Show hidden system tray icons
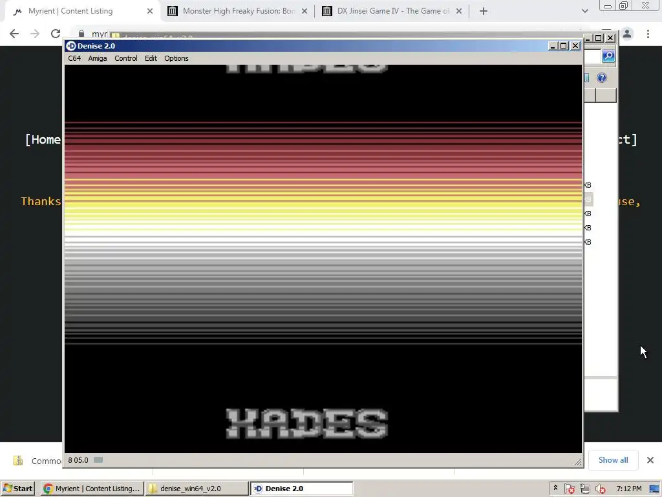This screenshot has height=497, width=662. click(555, 488)
